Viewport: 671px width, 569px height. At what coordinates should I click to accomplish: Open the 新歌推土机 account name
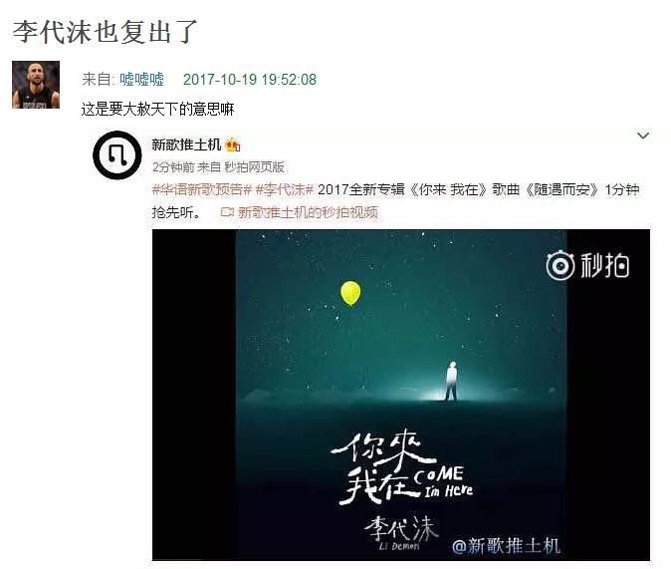pos(186,144)
